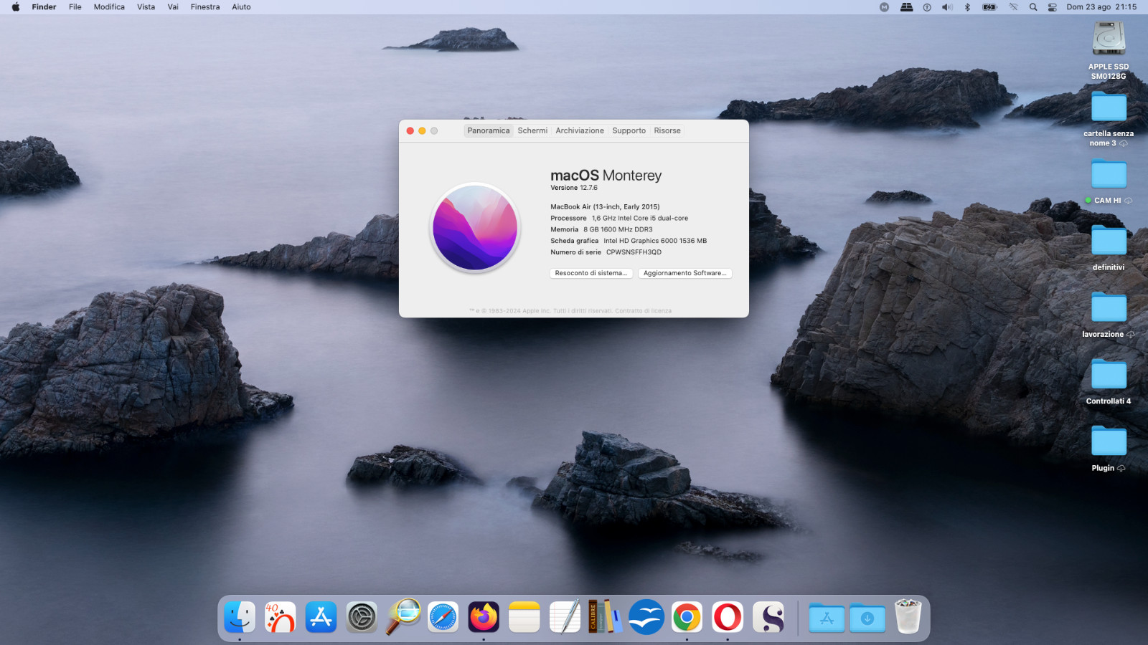The image size is (1148, 645).
Task: Open the Notes app in the Dock
Action: click(x=524, y=617)
